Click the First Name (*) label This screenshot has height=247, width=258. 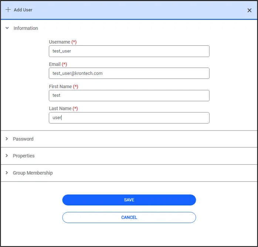tap(64, 87)
